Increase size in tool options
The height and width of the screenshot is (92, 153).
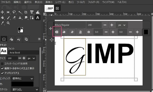(24, 58)
